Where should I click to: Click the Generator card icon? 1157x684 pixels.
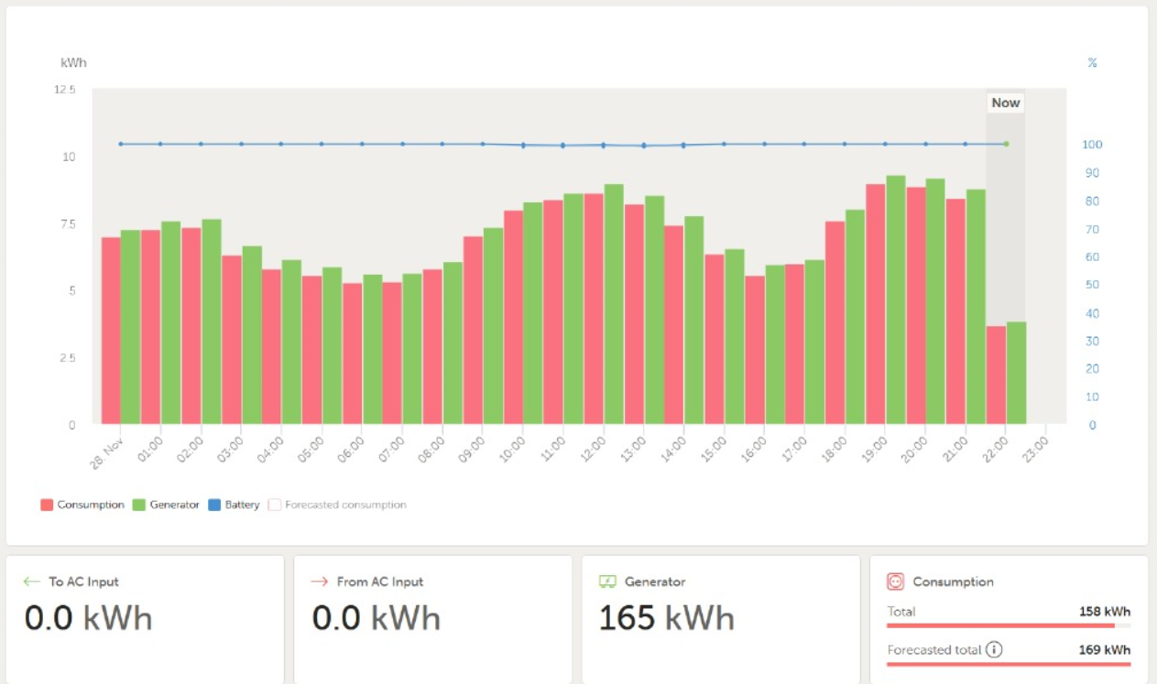click(607, 581)
